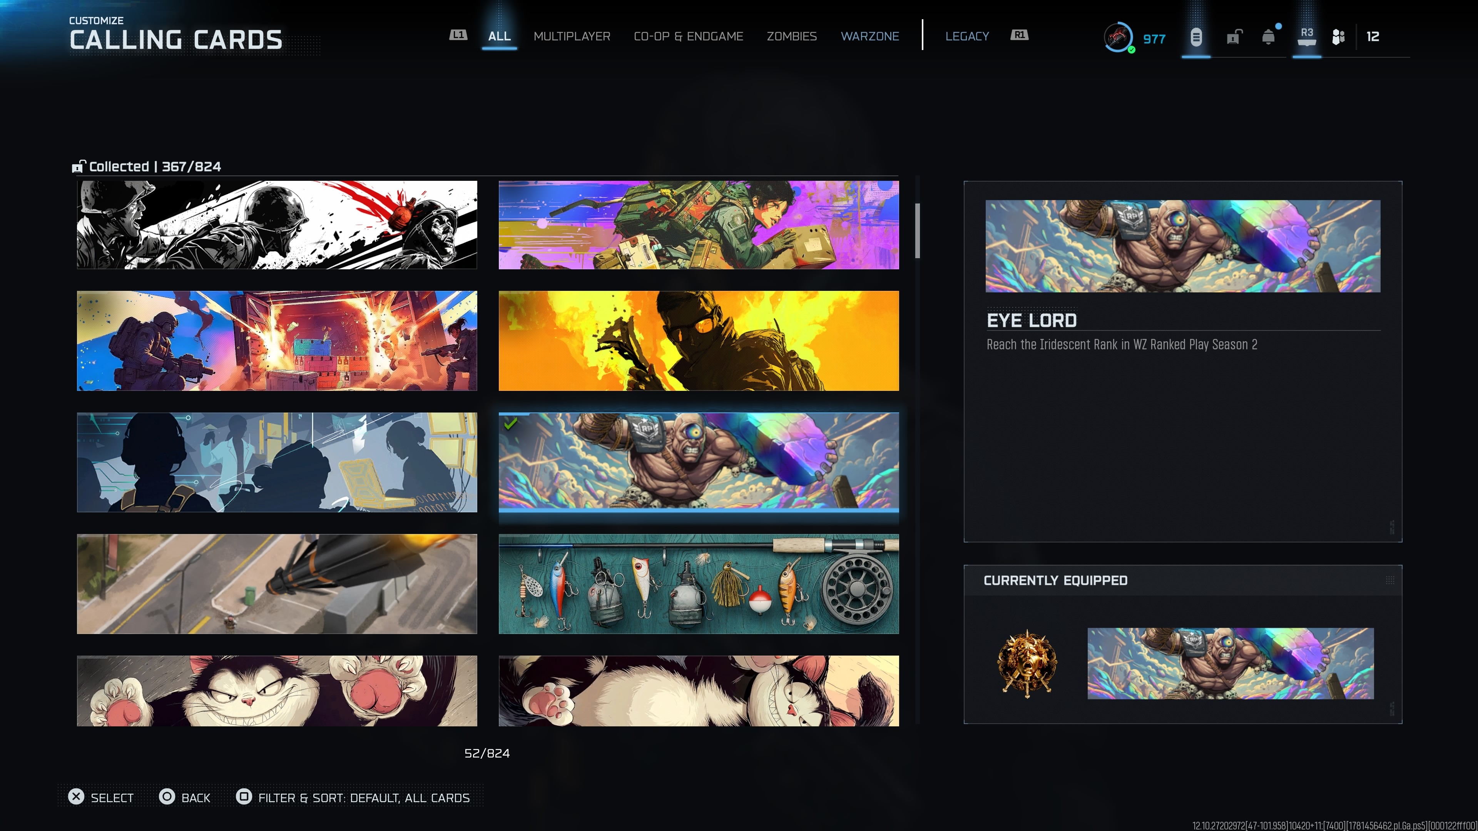Select the dark silhouettes hacker room card
Image resolution: width=1478 pixels, height=831 pixels.
[277, 462]
